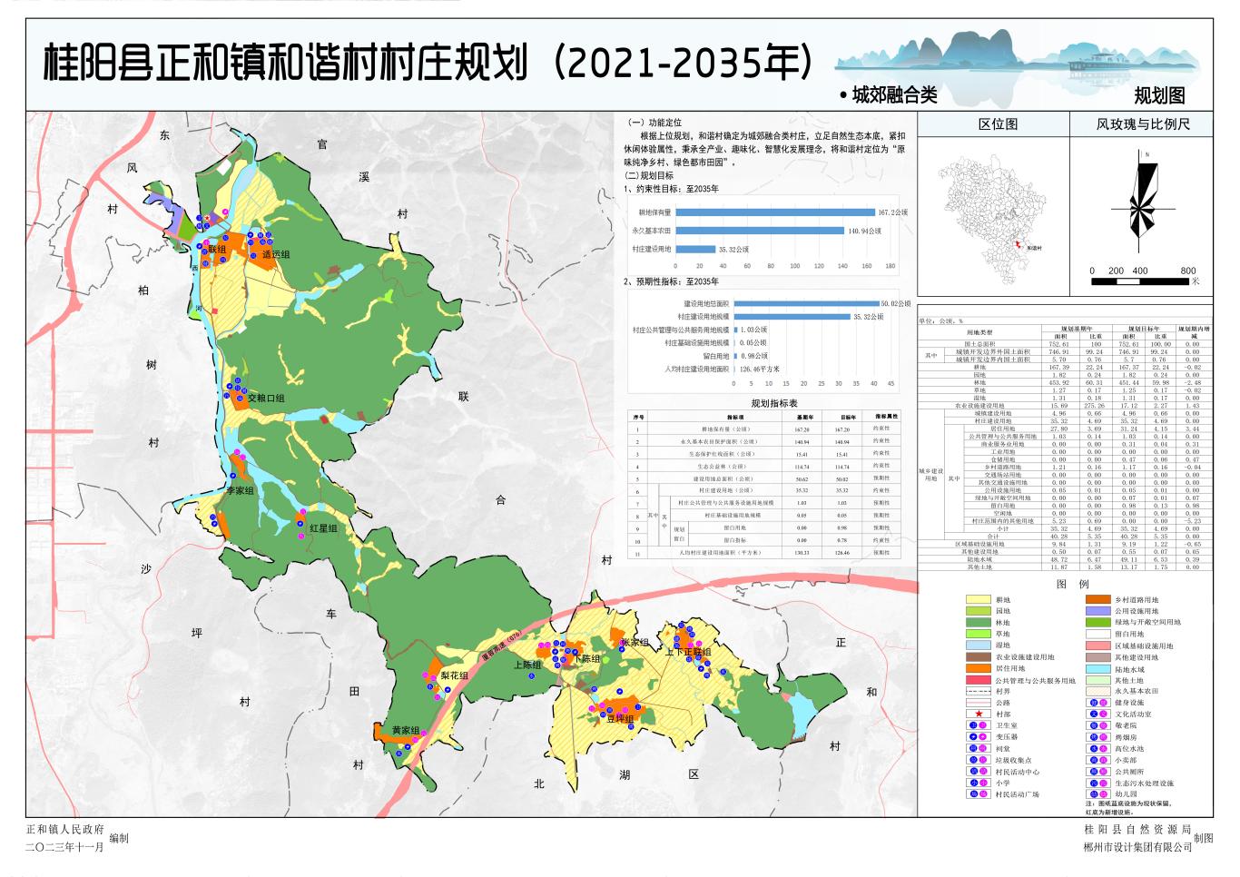
Task: Click the 耕地保有量 bar in chart
Action: click(x=775, y=212)
